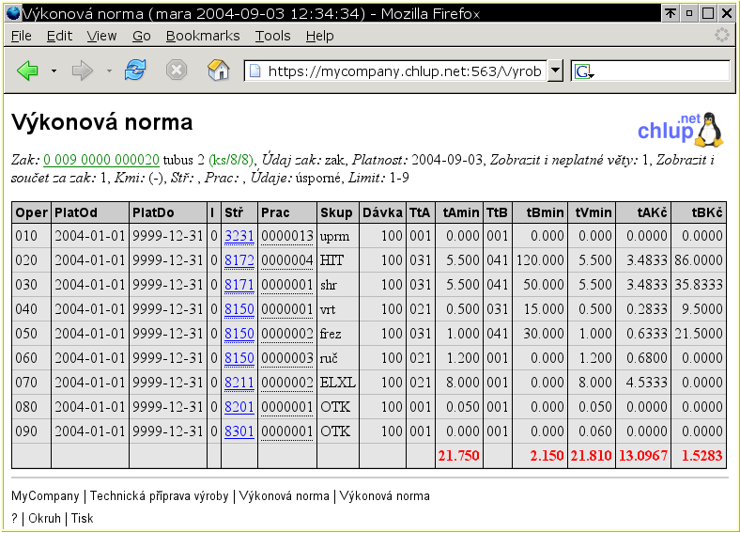Open Stř link 8301
The image size is (740, 533).
(x=239, y=431)
